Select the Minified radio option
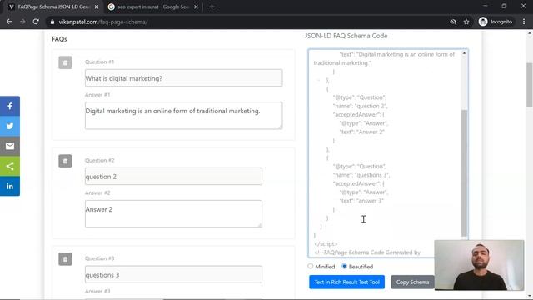The width and height of the screenshot is (533, 300). click(x=311, y=267)
